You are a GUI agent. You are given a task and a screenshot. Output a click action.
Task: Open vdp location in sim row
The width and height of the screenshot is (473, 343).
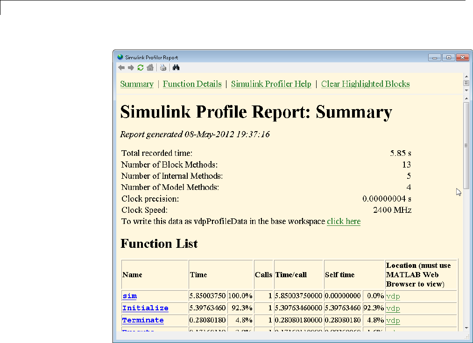coord(393,296)
